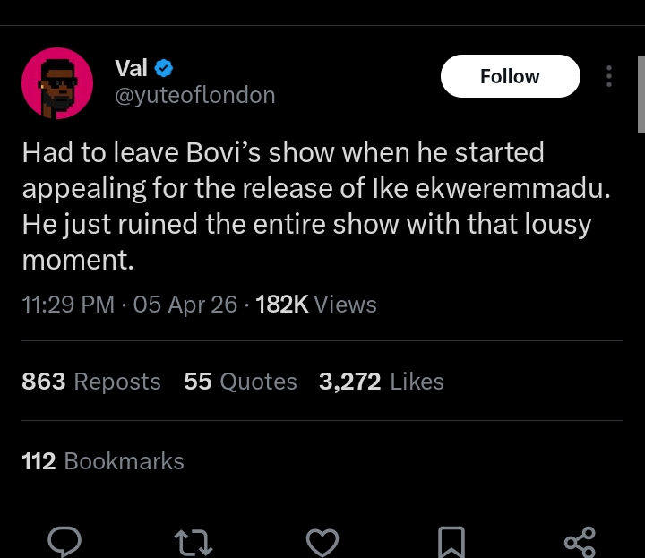Click the reply speech bubble icon
The width and height of the screenshot is (645, 558).
(x=63, y=540)
